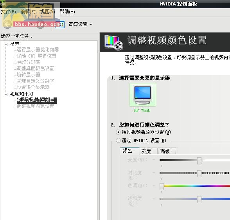Collapse the 显示 tree node

(x=5, y=44)
